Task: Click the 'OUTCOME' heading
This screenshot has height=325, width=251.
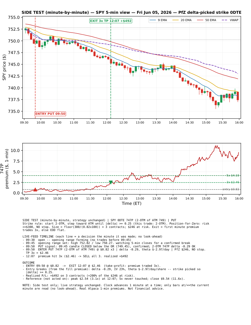Action: (x=29, y=263)
